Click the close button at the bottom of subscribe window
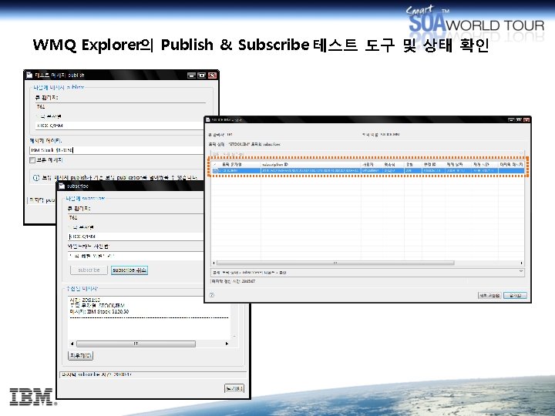The image size is (555, 416). pyautogui.click(x=234, y=388)
